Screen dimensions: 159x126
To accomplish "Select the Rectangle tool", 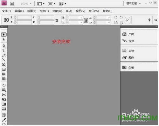I will coord(4,69).
